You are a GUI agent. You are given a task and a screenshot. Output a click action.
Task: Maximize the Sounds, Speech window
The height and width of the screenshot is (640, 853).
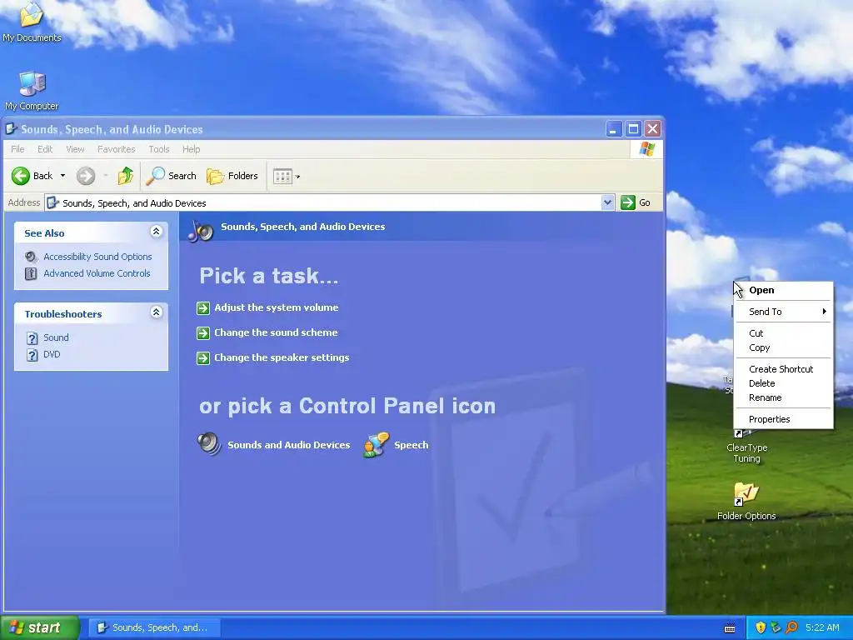tap(633, 129)
